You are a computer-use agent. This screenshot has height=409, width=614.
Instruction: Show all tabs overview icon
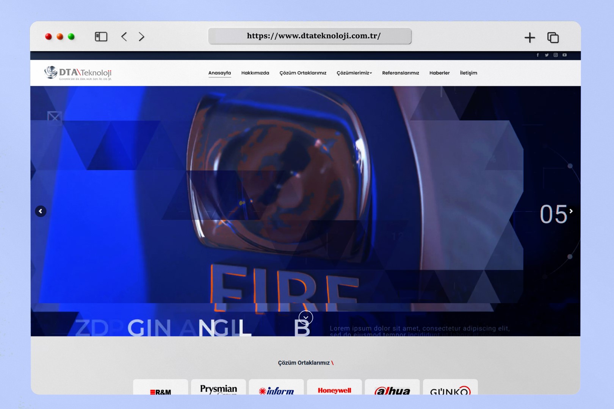pyautogui.click(x=553, y=37)
